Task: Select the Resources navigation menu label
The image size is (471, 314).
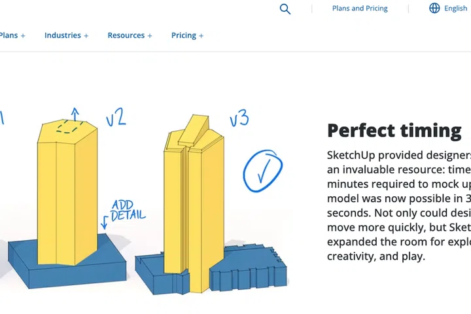Action: point(126,36)
